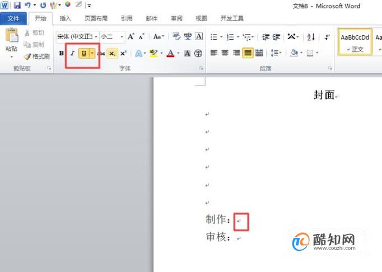The image size is (382, 272).
Task: Open the font name dropdown
Action: tap(96, 37)
